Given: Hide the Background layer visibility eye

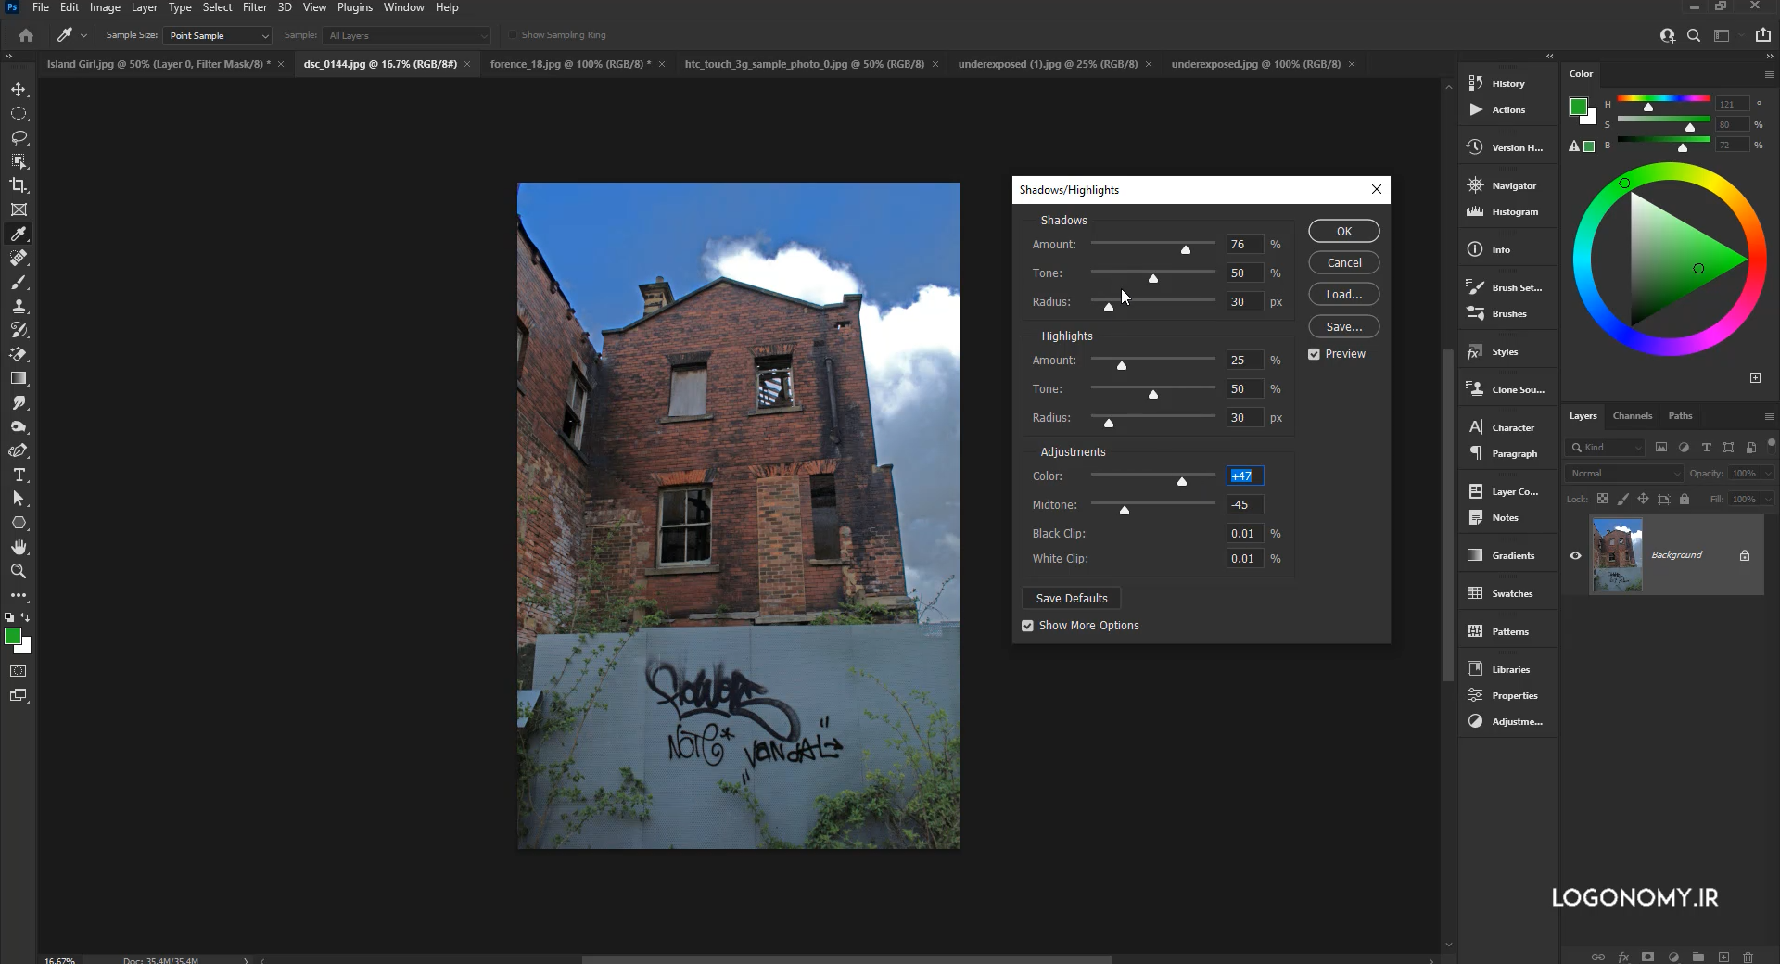Looking at the screenshot, I should pos(1575,555).
